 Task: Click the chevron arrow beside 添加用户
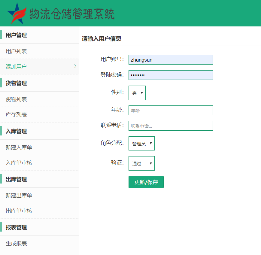tap(75, 66)
